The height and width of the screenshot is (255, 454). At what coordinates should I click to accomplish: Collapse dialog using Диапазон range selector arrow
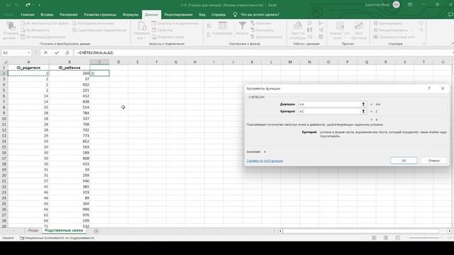363,104
